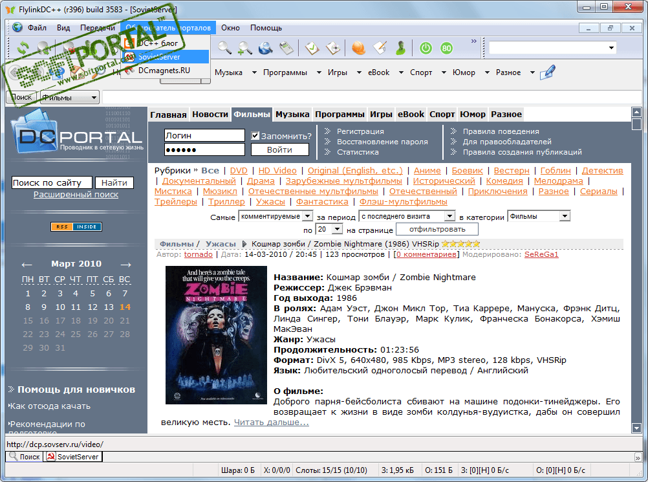The height and width of the screenshot is (482, 648).
Task: Click the blue pen icon after Разное
Action: 548,72
